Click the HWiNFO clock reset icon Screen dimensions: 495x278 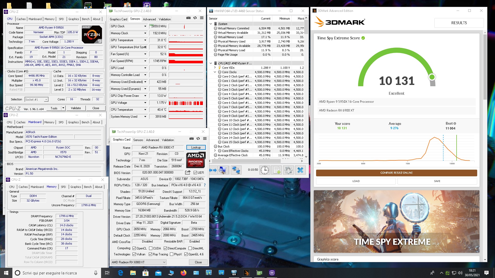tap(265, 170)
